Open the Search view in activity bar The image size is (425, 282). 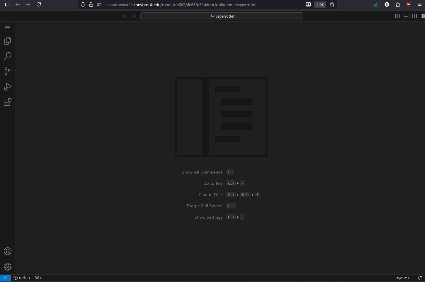tap(8, 56)
